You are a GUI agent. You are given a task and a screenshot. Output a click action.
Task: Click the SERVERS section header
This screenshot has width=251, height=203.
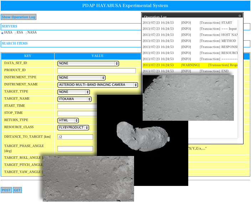click(71, 27)
